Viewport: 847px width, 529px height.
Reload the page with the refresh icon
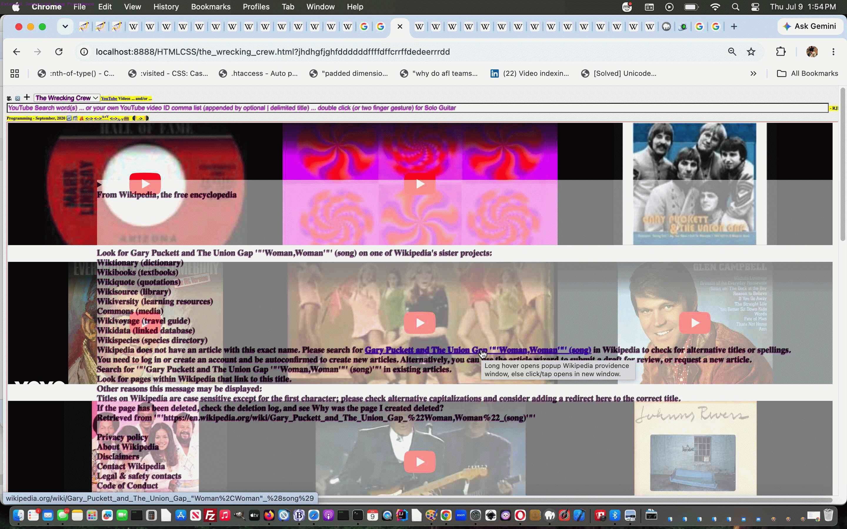(59, 52)
